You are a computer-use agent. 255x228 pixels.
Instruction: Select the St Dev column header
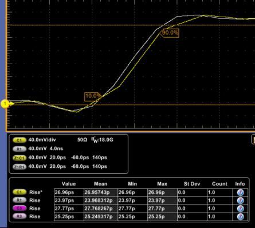tap(192, 184)
